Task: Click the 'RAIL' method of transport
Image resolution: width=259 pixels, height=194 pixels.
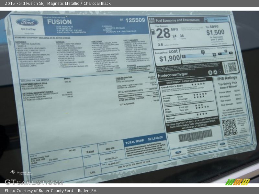Action: [93, 173]
